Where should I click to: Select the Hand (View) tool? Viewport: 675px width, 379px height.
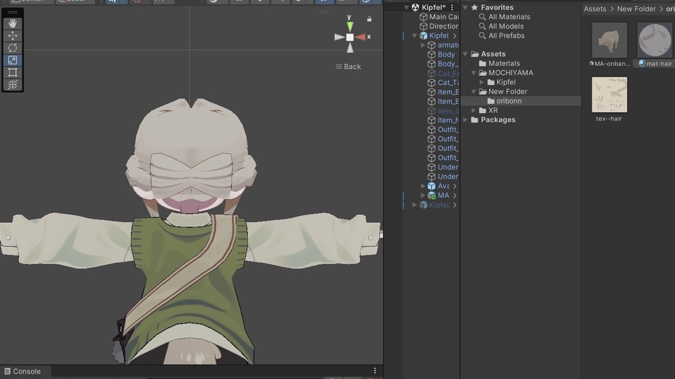(13, 23)
